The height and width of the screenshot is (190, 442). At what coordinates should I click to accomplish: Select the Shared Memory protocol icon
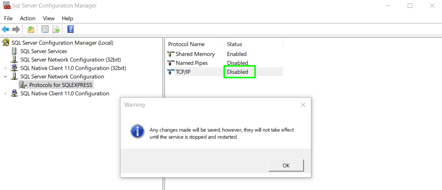point(171,54)
